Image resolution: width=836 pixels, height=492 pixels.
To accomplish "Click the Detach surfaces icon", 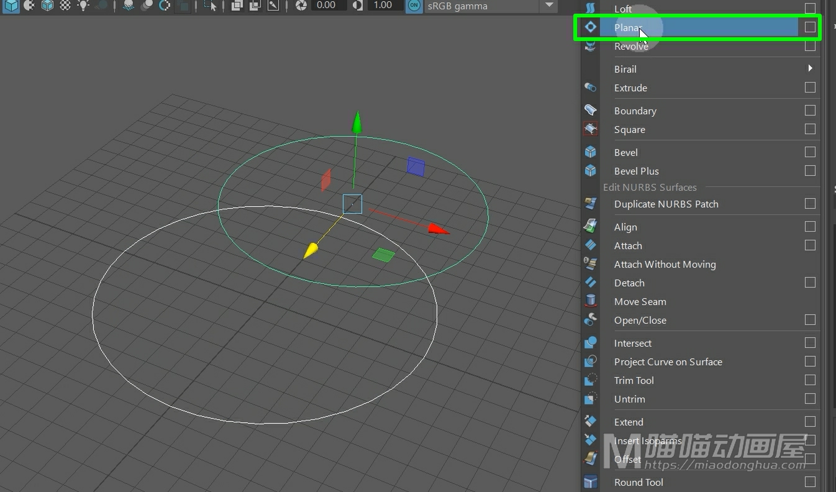I will pyautogui.click(x=590, y=283).
